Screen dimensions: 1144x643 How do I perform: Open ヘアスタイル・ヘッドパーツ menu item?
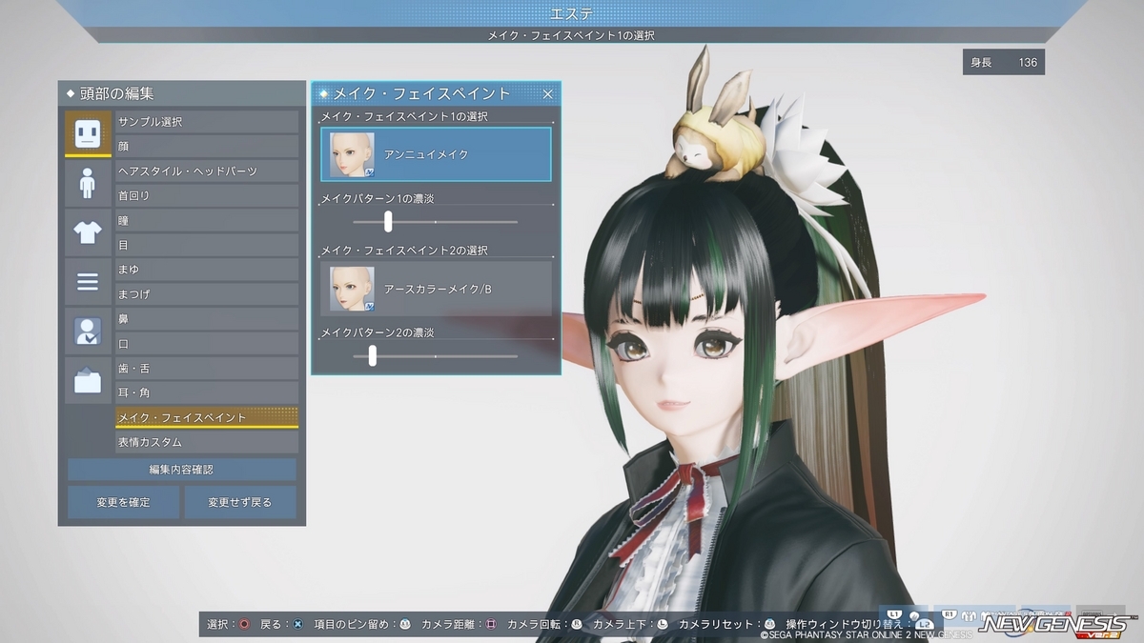pos(207,171)
